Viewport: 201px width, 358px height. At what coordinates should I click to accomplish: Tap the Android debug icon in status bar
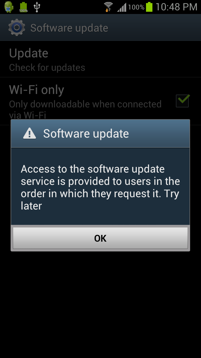click(9, 7)
